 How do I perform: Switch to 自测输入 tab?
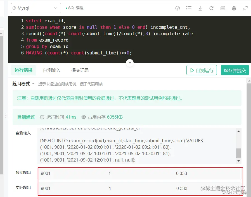coord(52,70)
